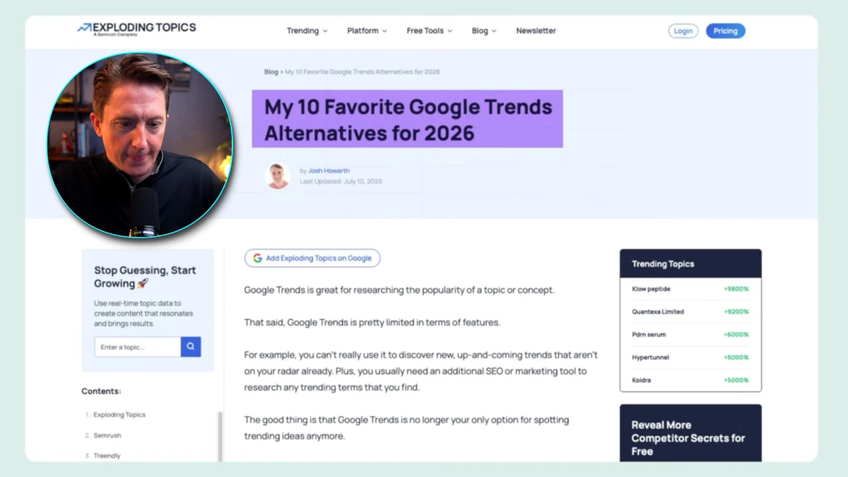Jump to Semrush section in Contents
The image size is (848, 477).
107,435
